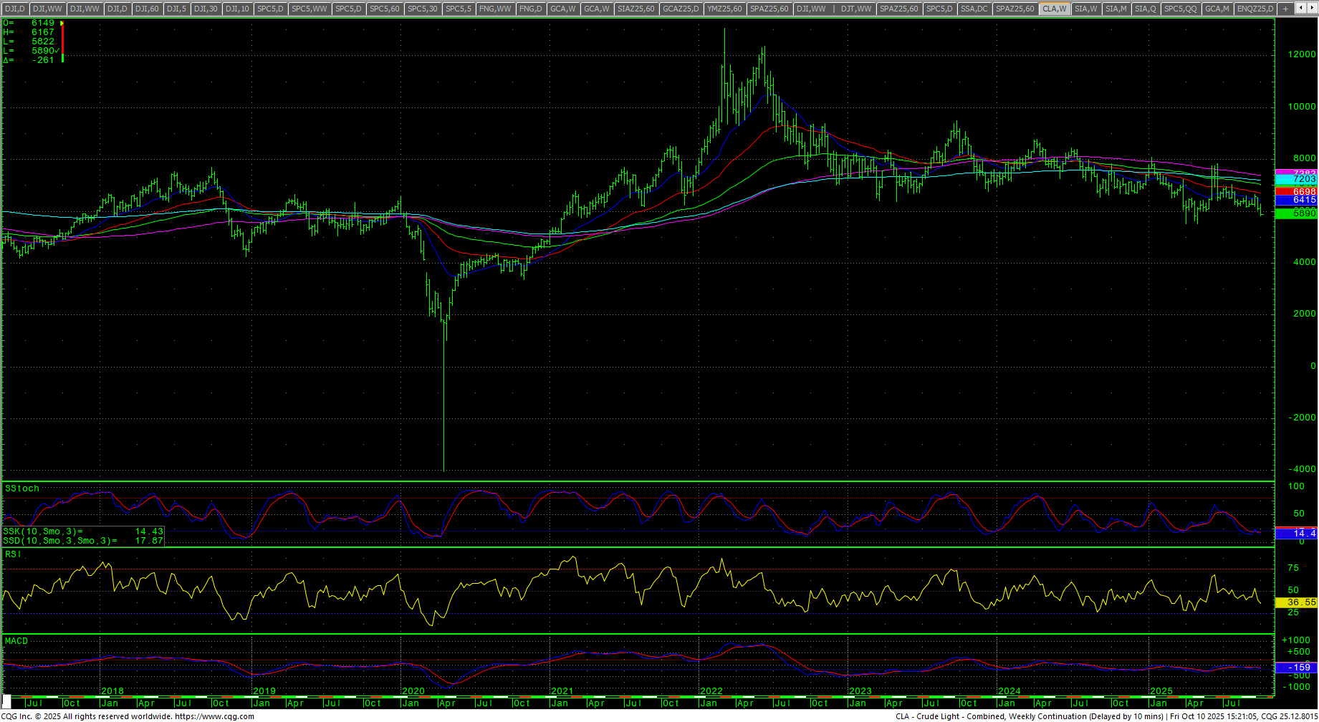
Task: Switch to the SIA,W tab
Action: [1085, 9]
